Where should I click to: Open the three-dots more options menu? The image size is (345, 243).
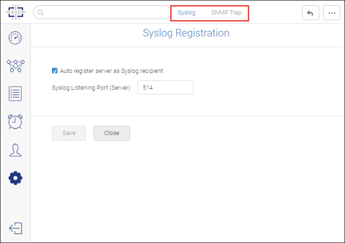331,13
